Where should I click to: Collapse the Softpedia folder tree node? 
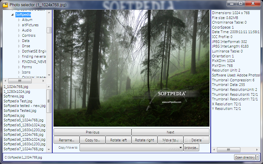(13, 15)
